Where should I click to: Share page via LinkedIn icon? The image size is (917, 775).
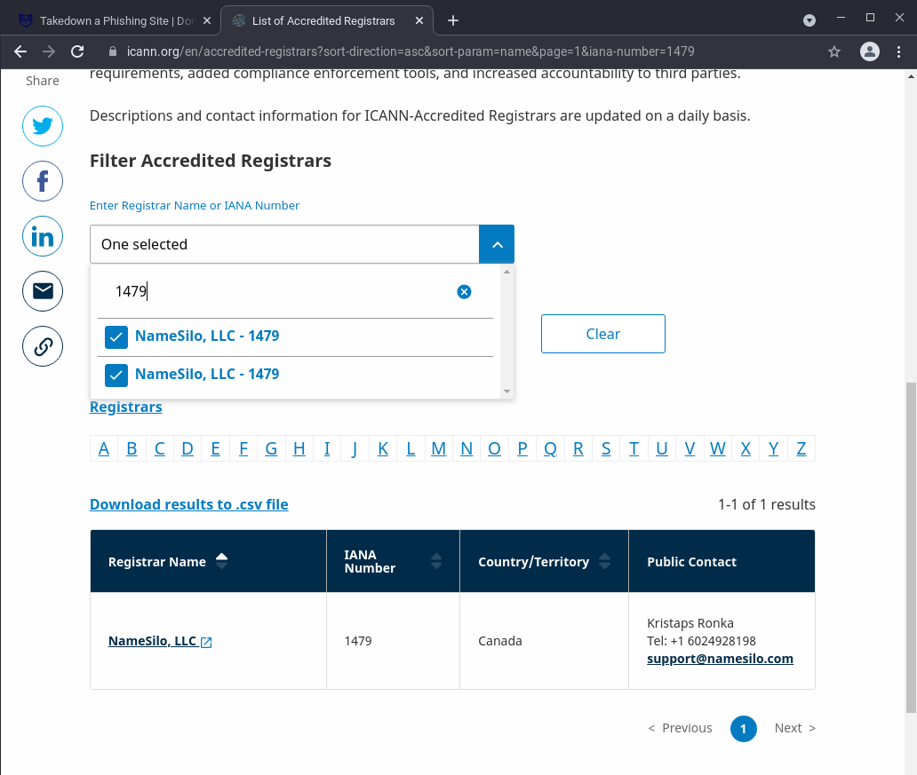tap(43, 236)
